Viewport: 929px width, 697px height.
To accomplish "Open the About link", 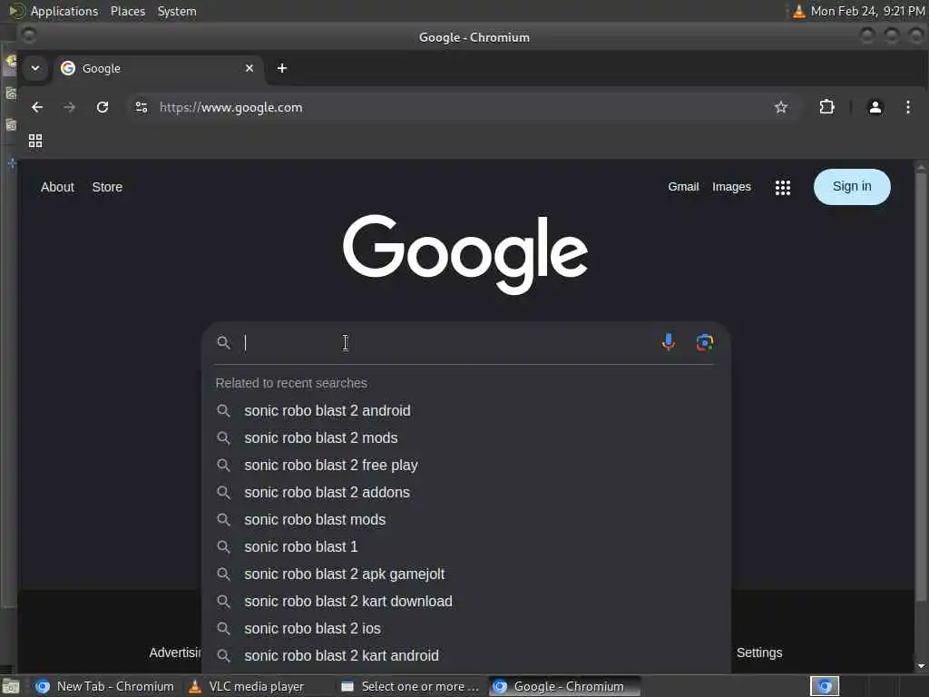I will (57, 187).
